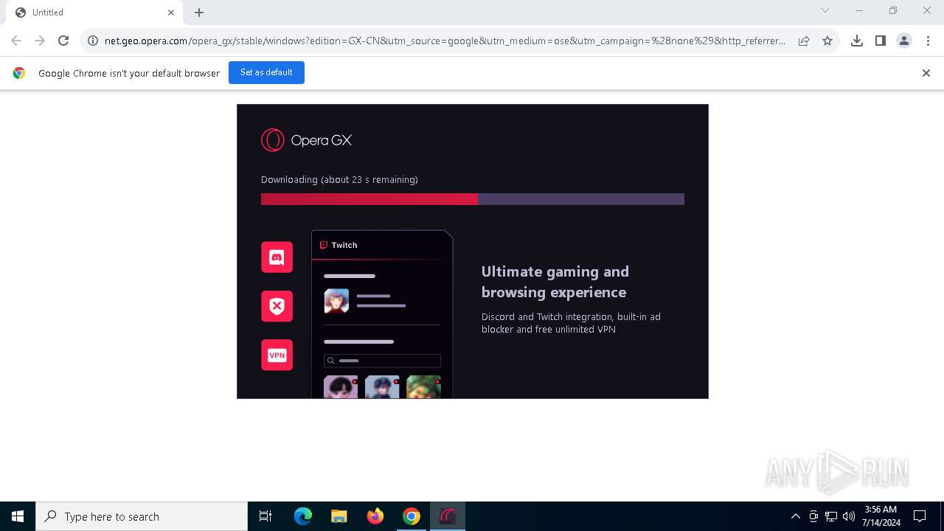Click the ad blocker shield icon
The height and width of the screenshot is (531, 944).
[277, 306]
